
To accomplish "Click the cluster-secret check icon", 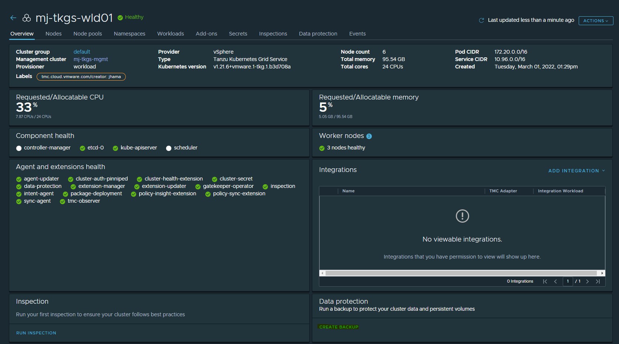I will click(x=215, y=179).
